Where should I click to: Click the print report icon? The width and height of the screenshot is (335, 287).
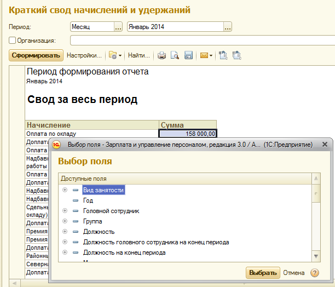tap(161, 55)
